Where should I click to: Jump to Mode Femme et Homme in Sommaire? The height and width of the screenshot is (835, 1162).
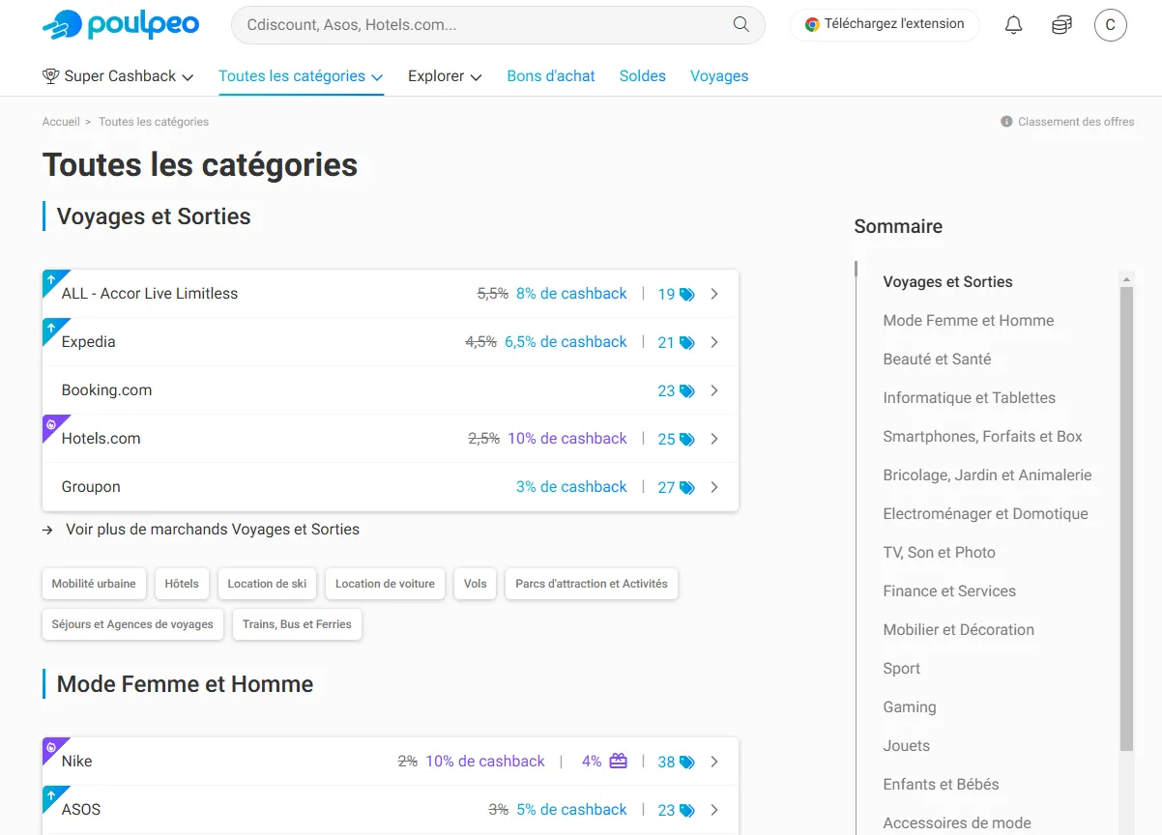point(969,320)
